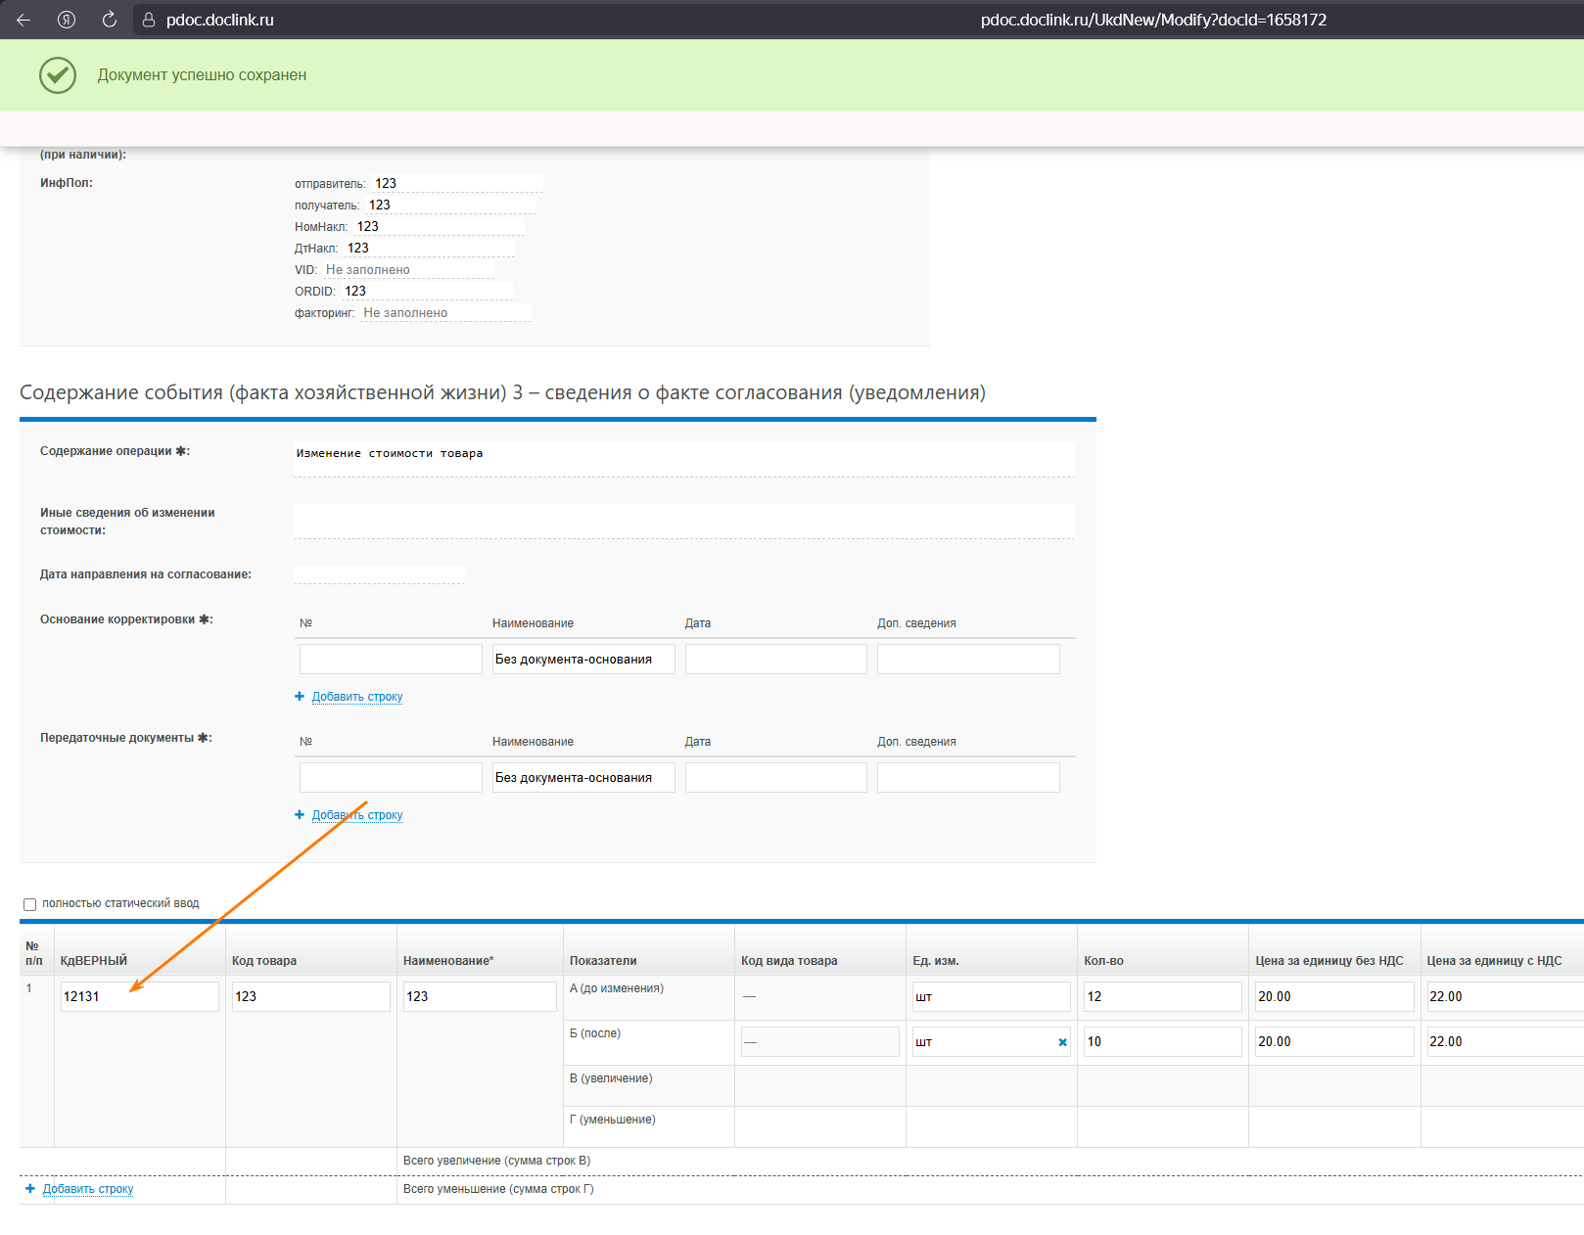Click the plus icon under Основание корректировки
Screen dimensions: 1584x1235
pyautogui.click(x=300, y=697)
